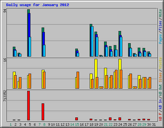The height and width of the screenshot is (128, 164).
Task: Click the red 'kB F' legend text
Action: [160, 117]
